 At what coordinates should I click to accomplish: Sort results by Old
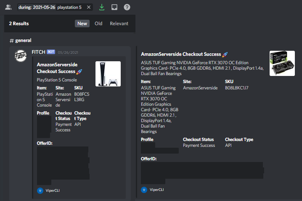point(98,23)
